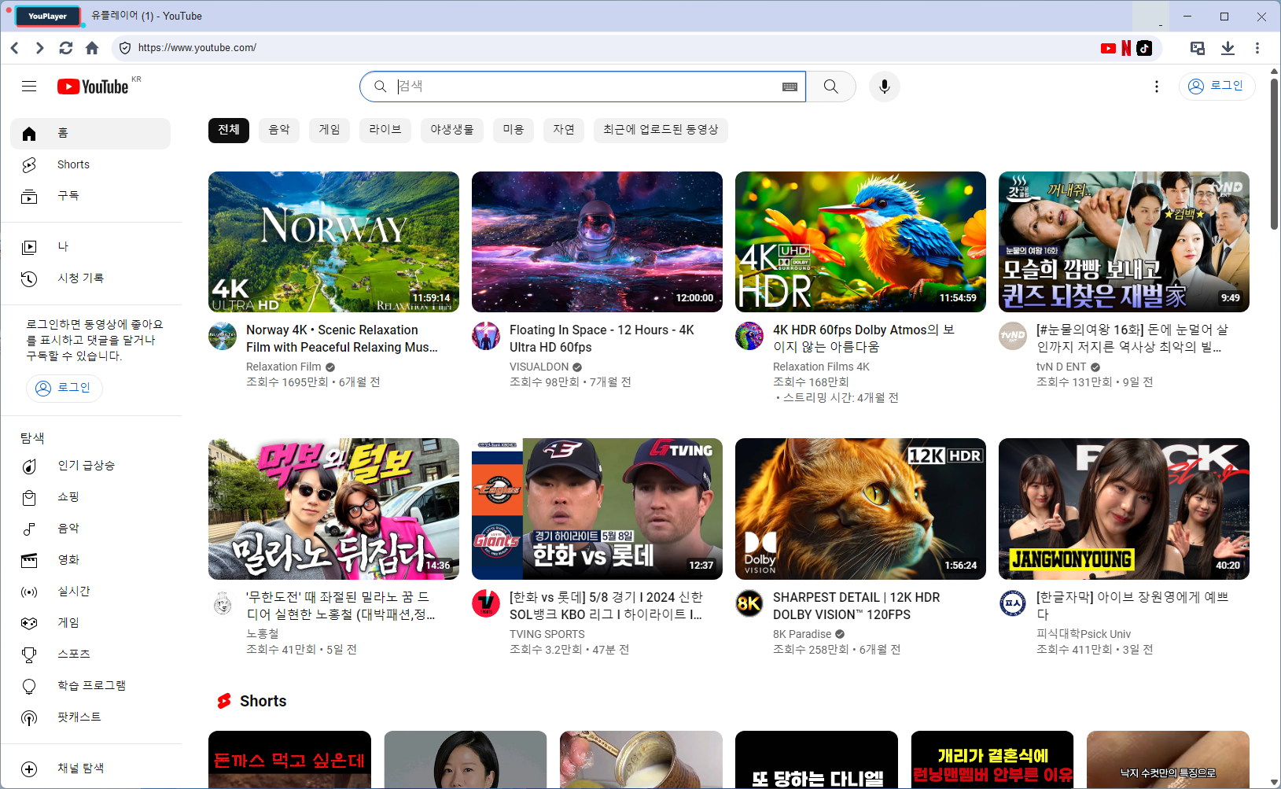Open the Norway 4K video thumbnail
The width and height of the screenshot is (1281, 789).
333,241
